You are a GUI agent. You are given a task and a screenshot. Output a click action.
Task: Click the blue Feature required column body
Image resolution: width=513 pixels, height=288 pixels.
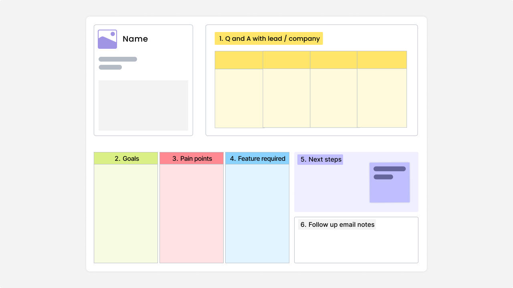[x=257, y=213]
